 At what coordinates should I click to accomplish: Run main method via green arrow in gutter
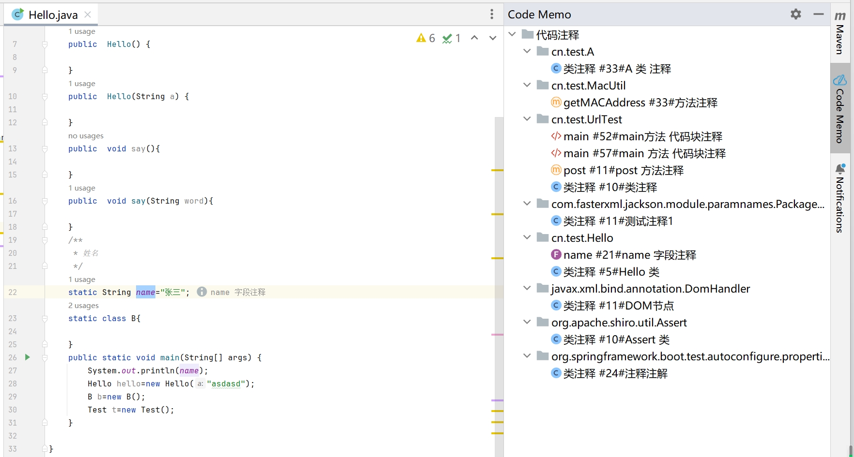(28, 357)
